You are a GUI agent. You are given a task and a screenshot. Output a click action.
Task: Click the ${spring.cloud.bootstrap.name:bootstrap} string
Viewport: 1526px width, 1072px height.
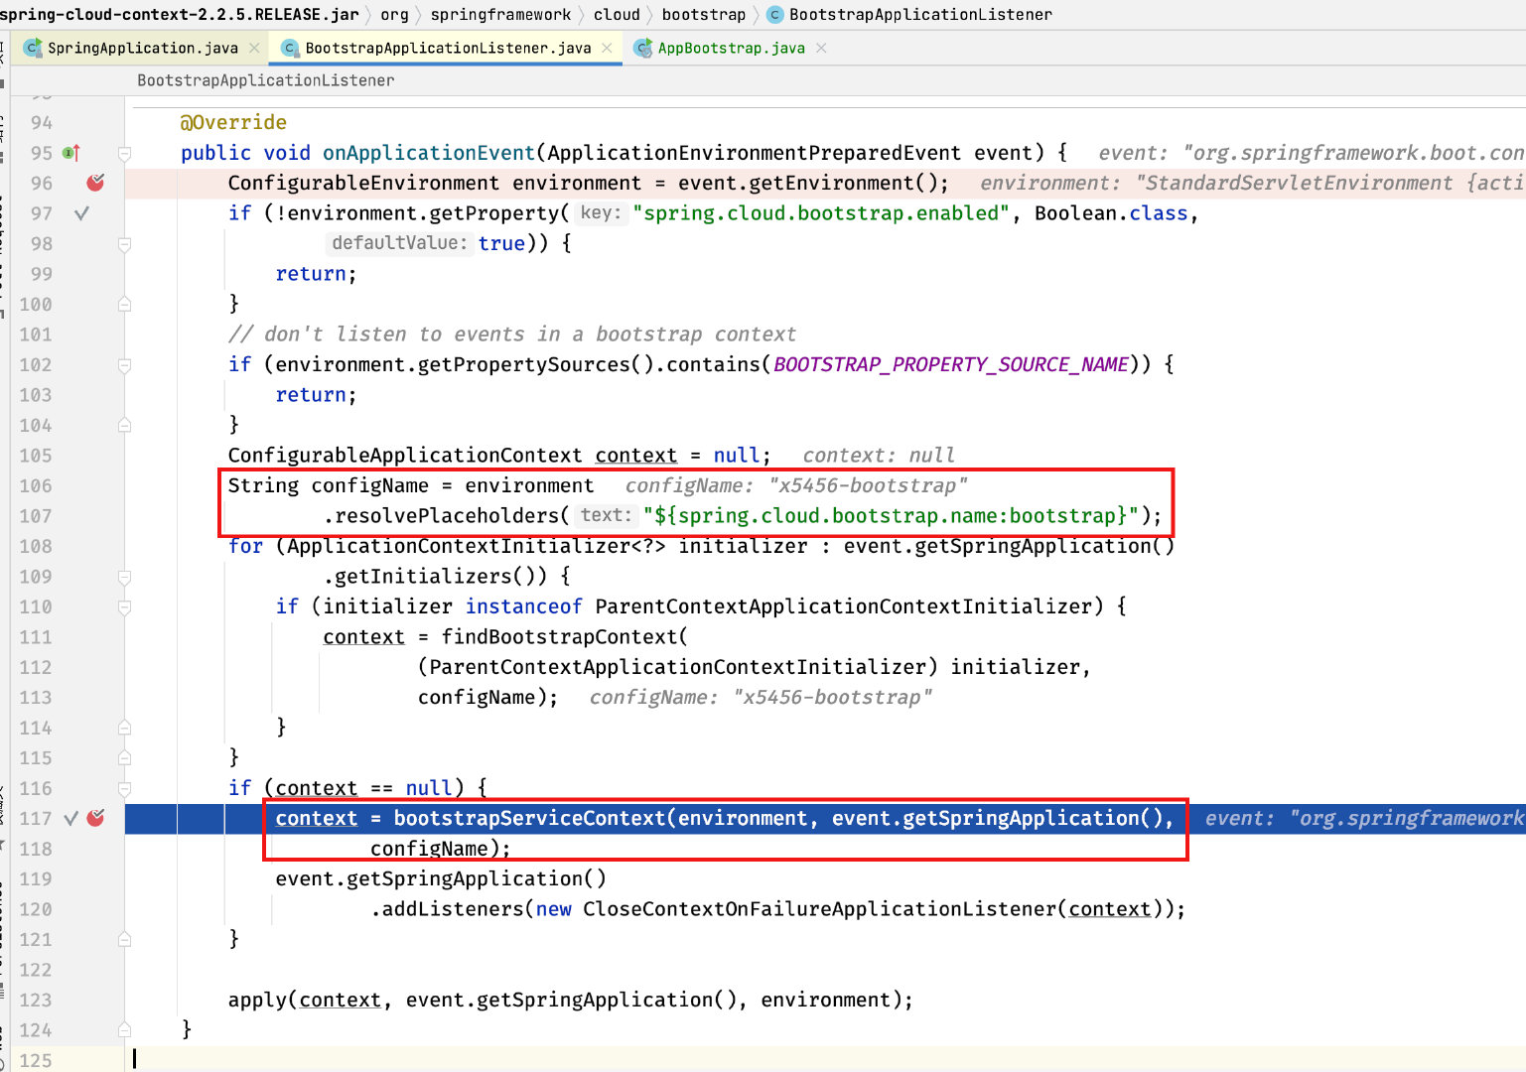point(890,515)
